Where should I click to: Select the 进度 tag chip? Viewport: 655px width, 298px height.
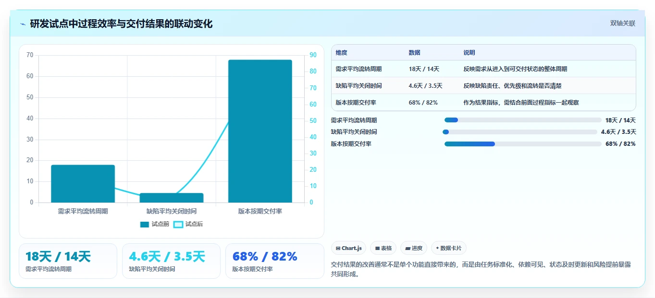(414, 248)
